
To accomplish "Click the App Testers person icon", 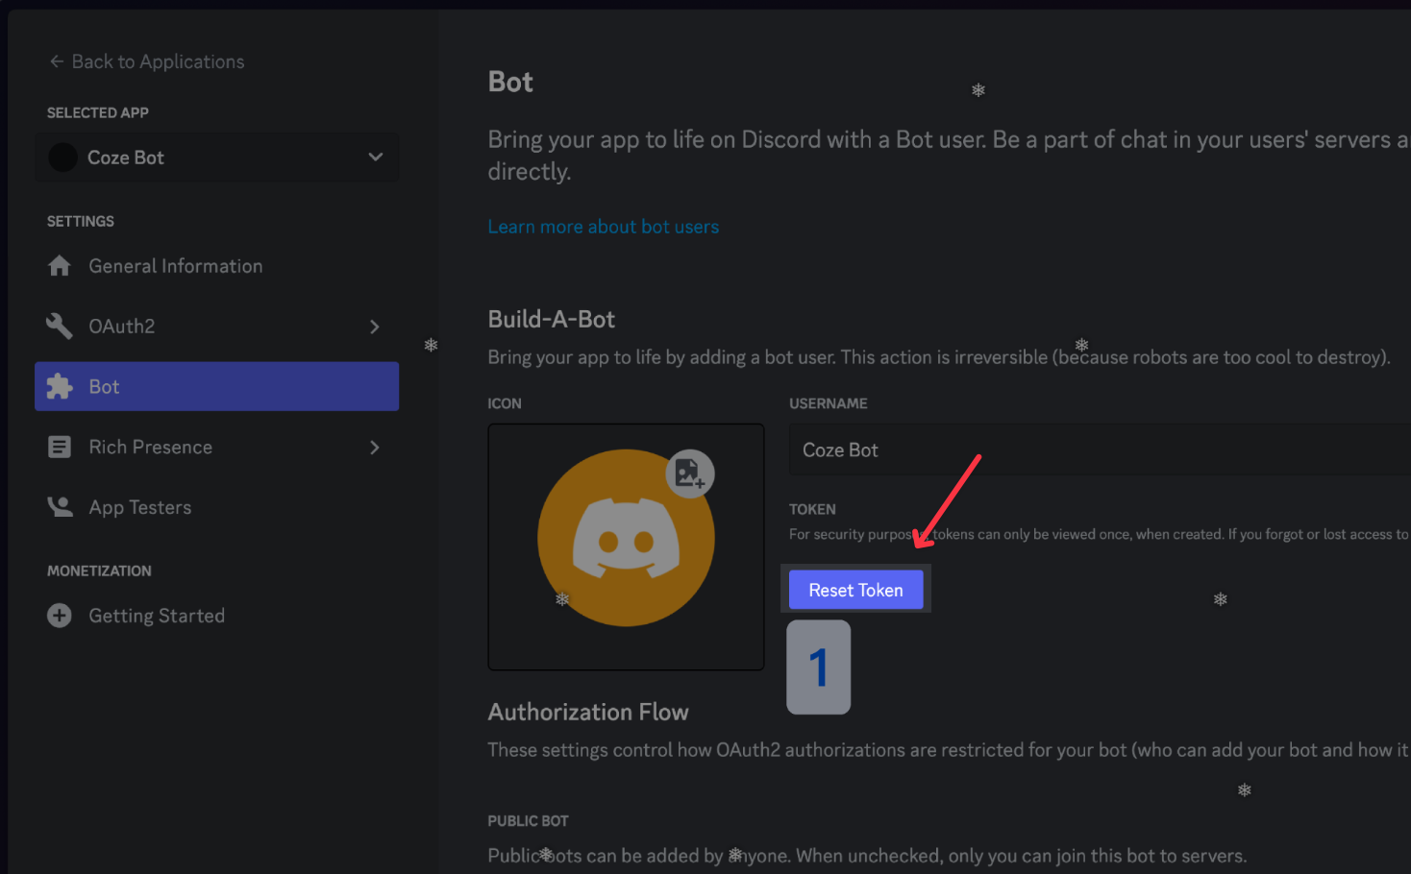I will pos(60,507).
